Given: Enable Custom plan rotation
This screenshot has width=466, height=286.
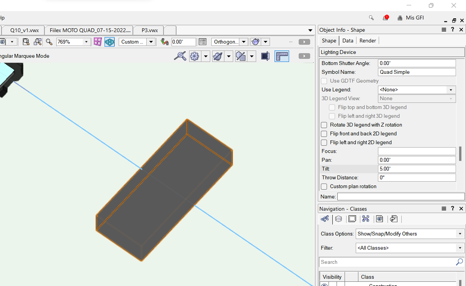Looking at the screenshot, I should 324,186.
